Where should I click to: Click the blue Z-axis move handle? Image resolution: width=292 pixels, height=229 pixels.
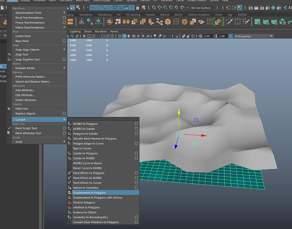pos(176,147)
